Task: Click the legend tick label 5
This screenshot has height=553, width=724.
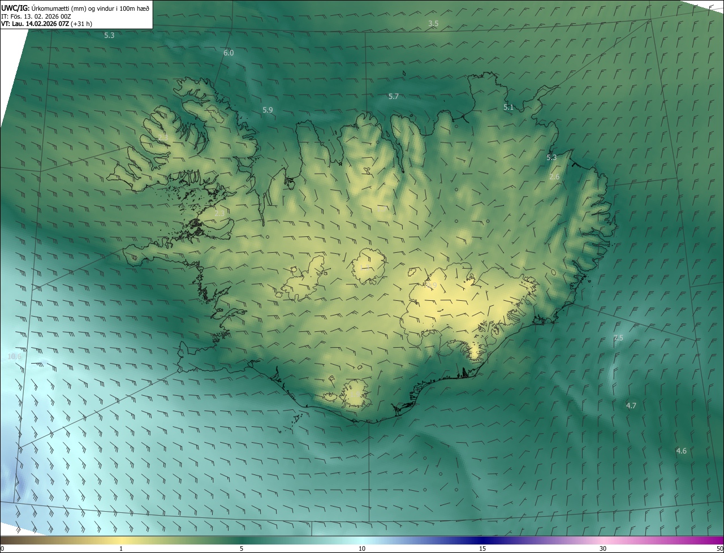Action: pyautogui.click(x=242, y=548)
